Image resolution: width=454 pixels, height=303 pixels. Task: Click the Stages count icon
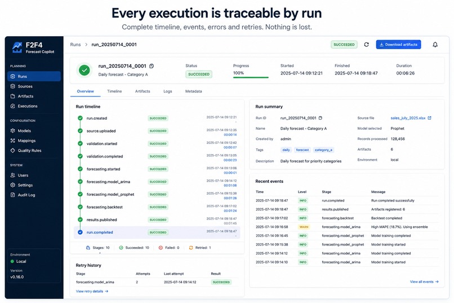88,248
